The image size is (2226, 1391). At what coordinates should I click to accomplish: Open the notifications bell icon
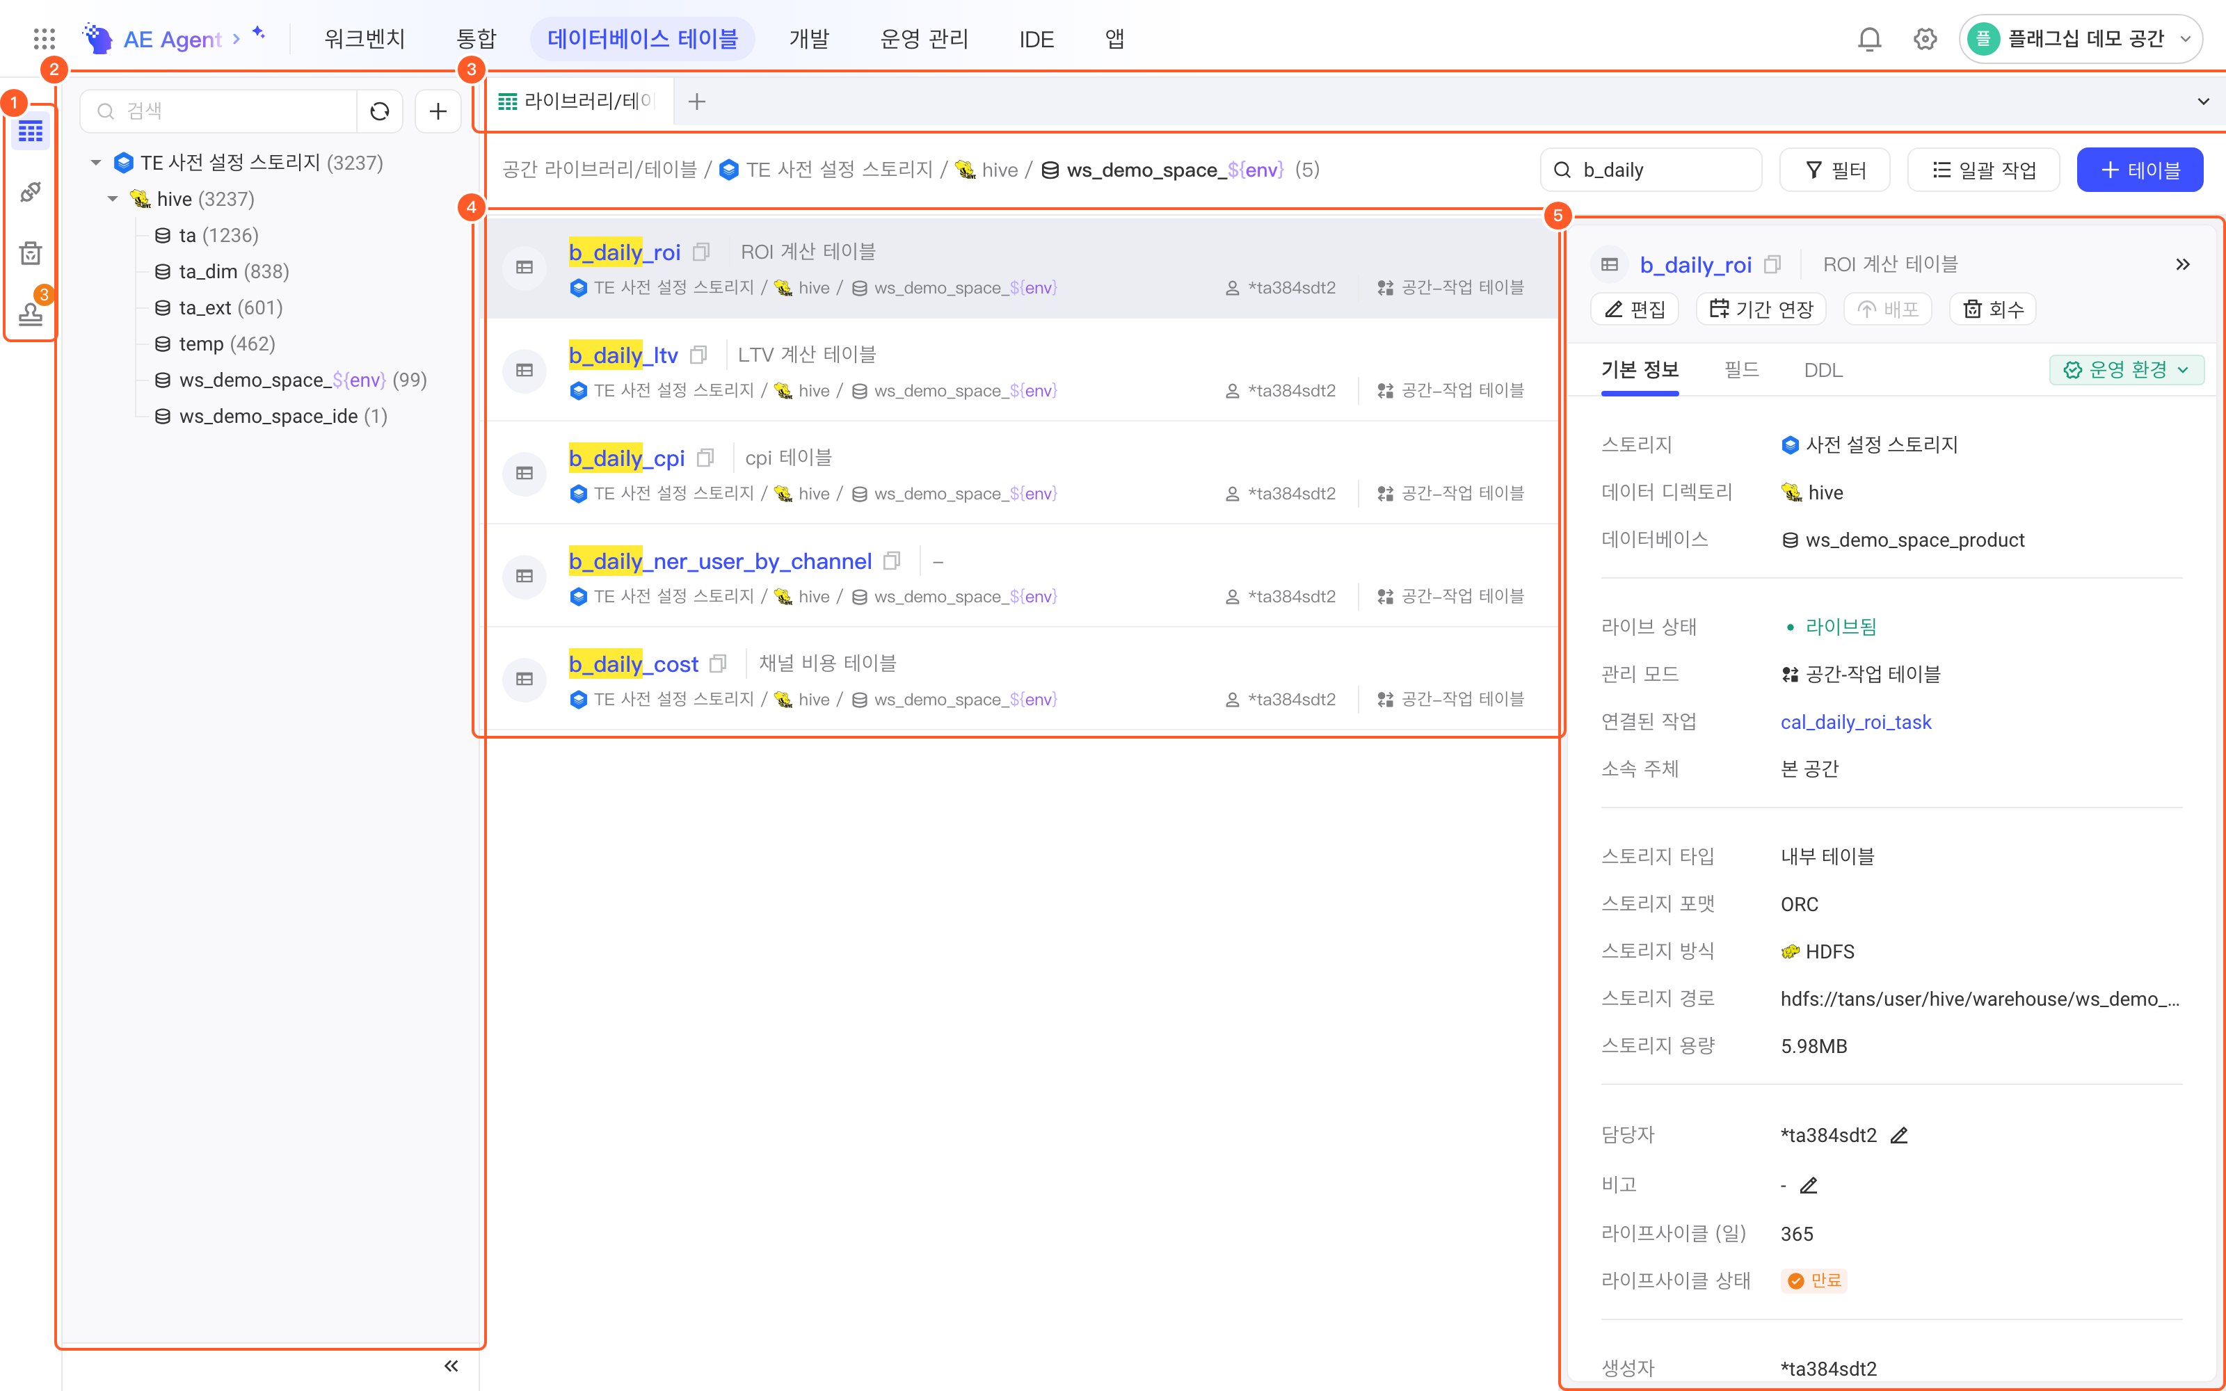[x=1868, y=39]
